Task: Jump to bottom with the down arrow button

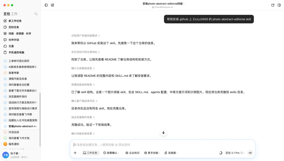Action: pyautogui.click(x=163, y=133)
